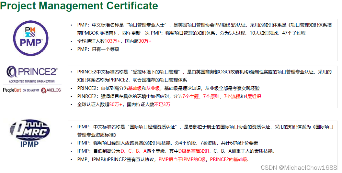Click the AXELOS logo beside PeopleCert
The image size is (342, 173).
pos(51,90)
